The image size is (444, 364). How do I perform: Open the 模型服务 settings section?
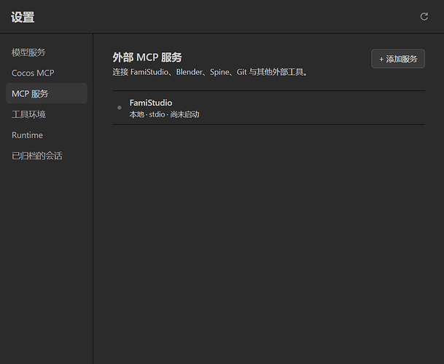(47, 52)
